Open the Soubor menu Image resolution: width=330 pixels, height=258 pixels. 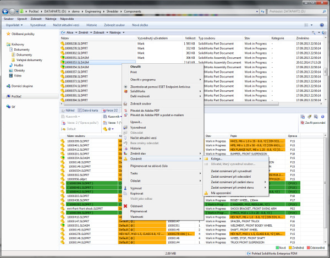[x=9, y=19]
